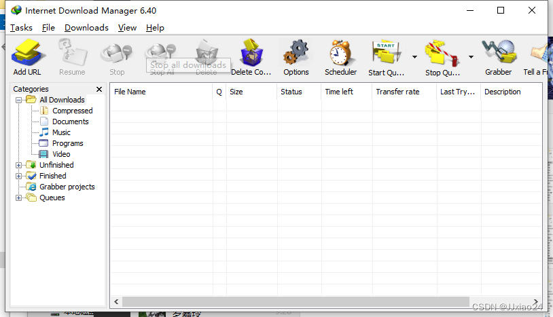Click the Add URL toolbar icon
This screenshot has width=553, height=317.
click(27, 53)
